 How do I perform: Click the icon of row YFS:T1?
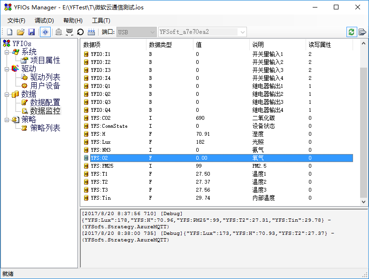tap(86, 174)
